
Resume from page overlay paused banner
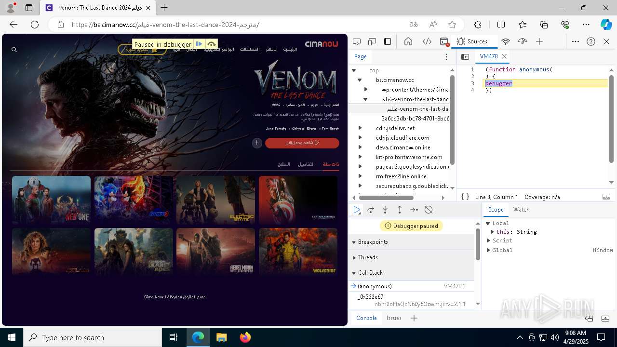199,44
